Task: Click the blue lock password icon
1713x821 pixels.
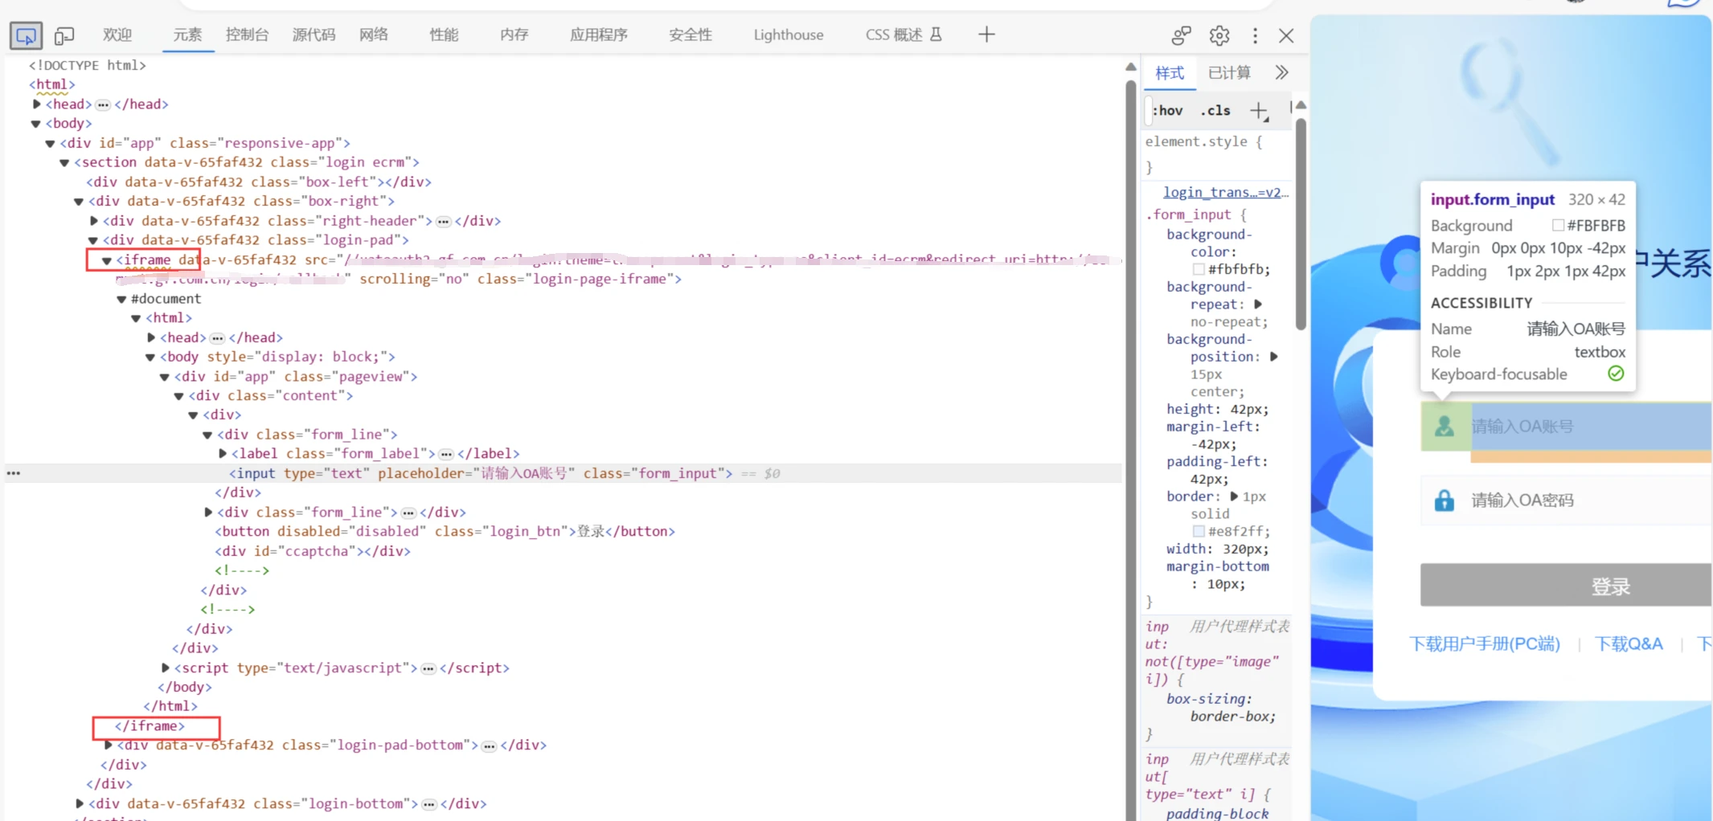Action: tap(1445, 500)
